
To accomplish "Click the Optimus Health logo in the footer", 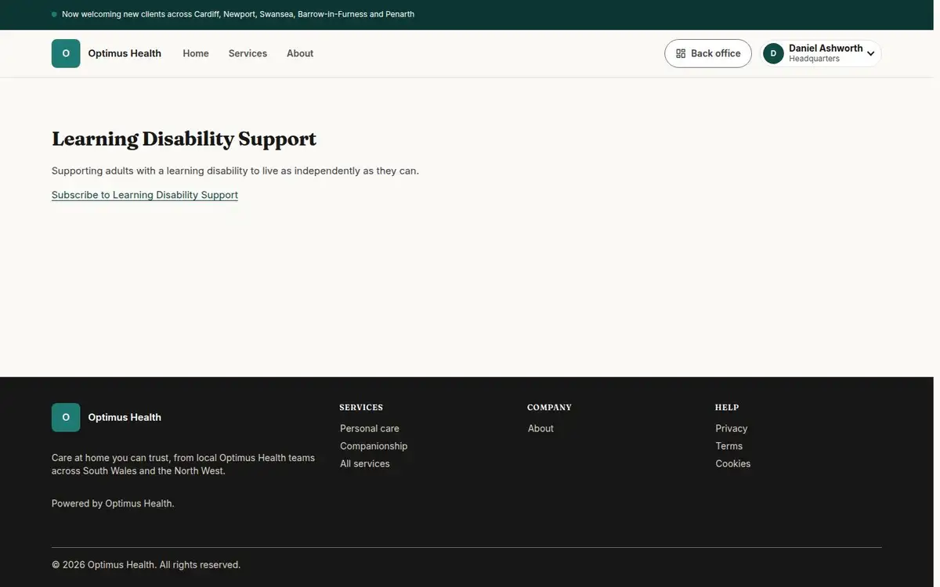I will (66, 417).
